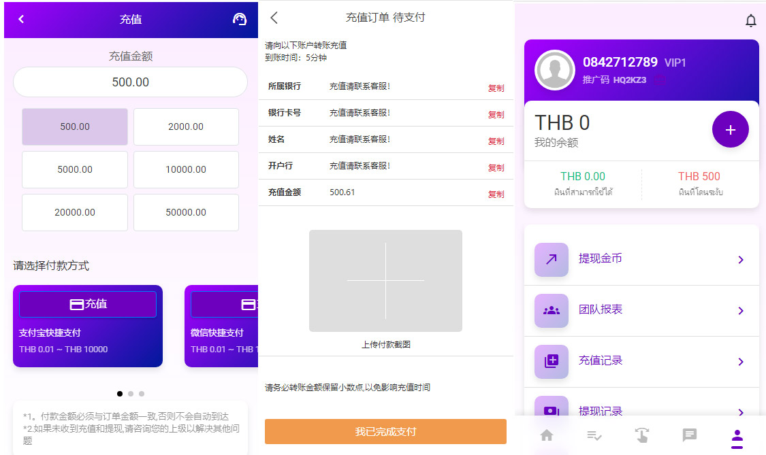Go back from 充值订单 待支付 screen
This screenshot has width=766, height=455.
(x=274, y=18)
